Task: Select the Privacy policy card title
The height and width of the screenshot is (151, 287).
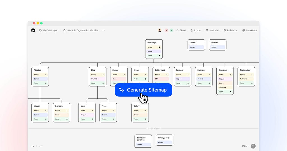Action: click(164, 138)
